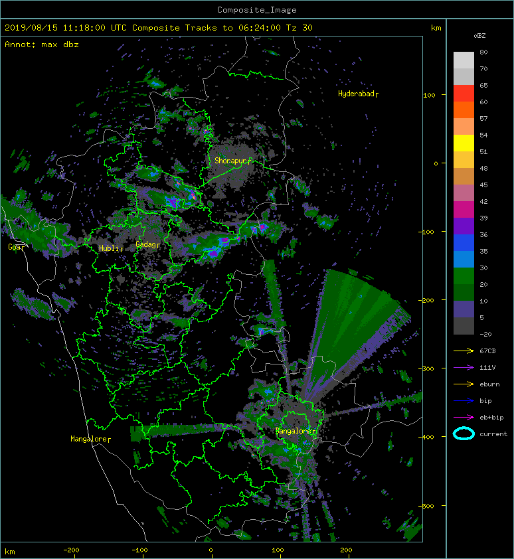Click the 2019/08/15 11:18:00 UTC header line
Viewport: 514px width, 559px height.
coord(158,28)
